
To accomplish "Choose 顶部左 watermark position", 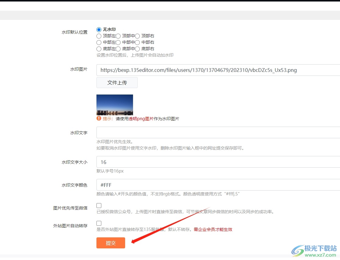I will [x=99, y=36].
